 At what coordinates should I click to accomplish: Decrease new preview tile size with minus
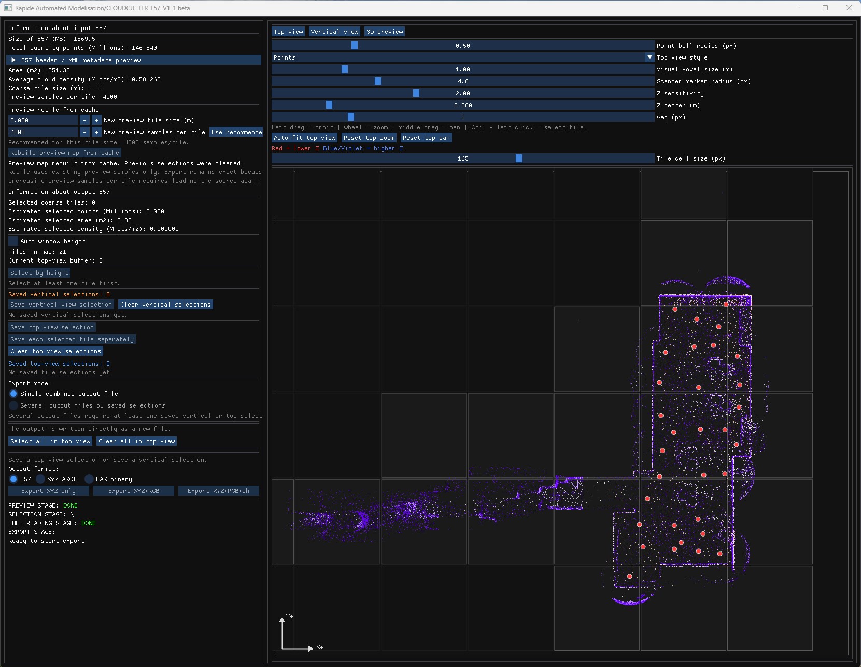[85, 120]
